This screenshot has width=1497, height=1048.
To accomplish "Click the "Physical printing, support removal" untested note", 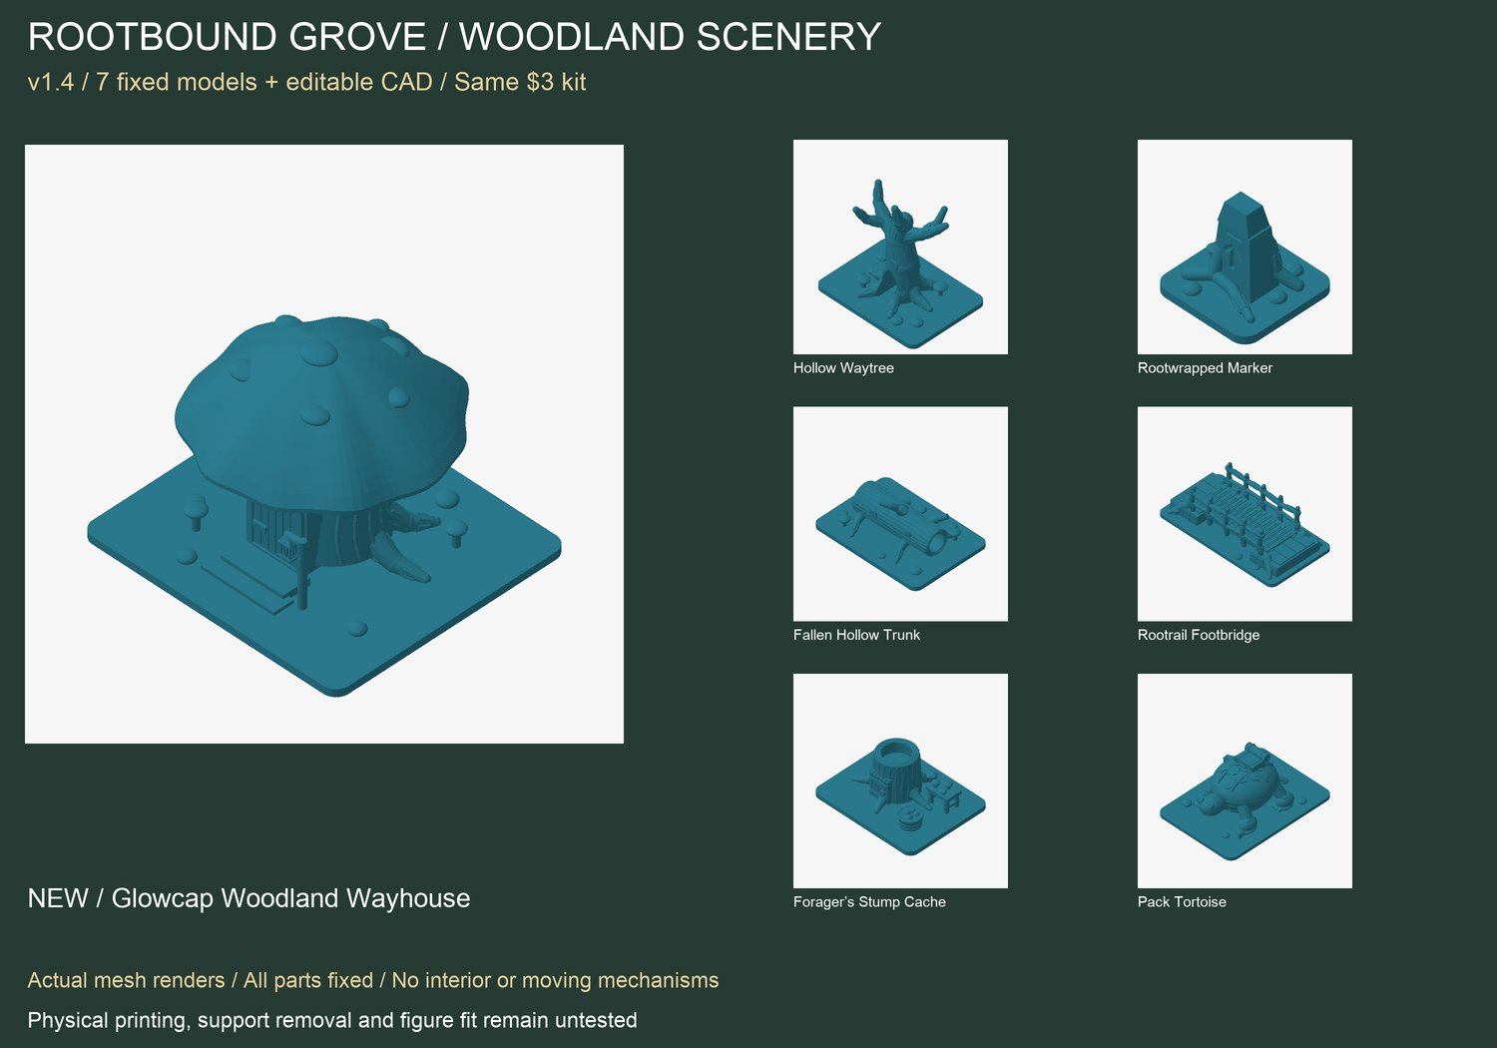I will click(332, 1020).
